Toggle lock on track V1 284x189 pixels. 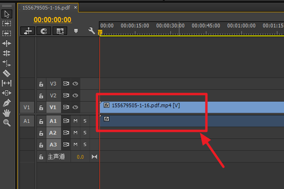[x=41, y=107]
